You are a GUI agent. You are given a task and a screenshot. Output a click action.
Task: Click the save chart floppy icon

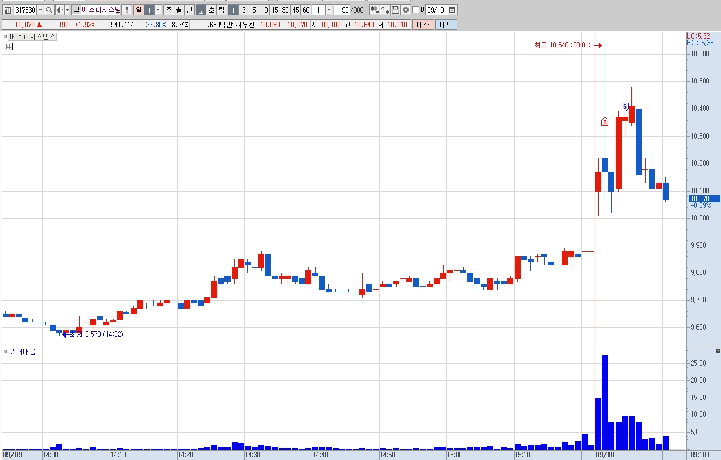coord(395,10)
